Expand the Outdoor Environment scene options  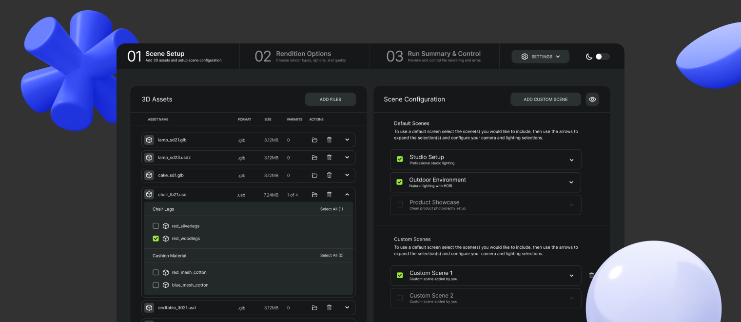coord(571,182)
